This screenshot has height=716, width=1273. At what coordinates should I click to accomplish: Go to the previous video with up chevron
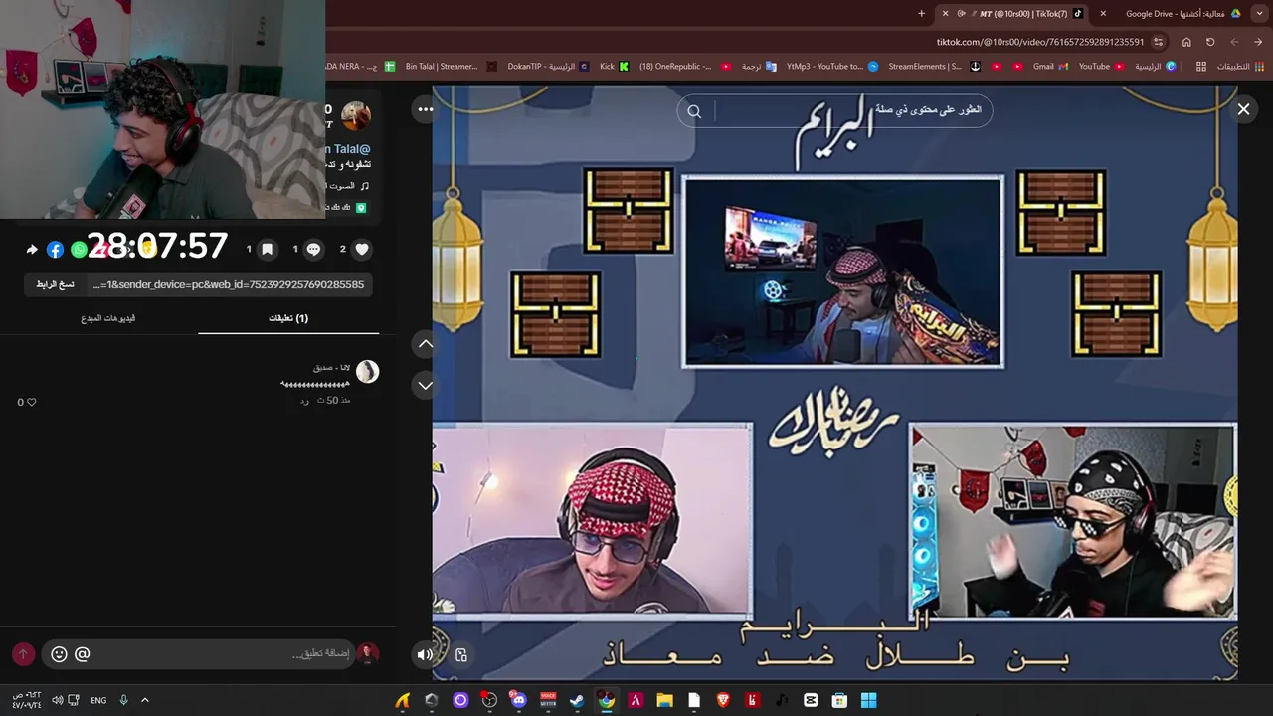pos(425,343)
